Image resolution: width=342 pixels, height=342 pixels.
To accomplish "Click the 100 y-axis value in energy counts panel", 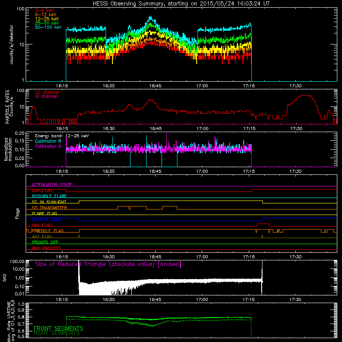I will (x=20, y=9).
